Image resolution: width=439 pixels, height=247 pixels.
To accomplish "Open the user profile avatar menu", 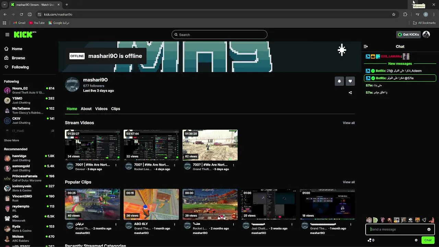I will [x=426, y=35].
